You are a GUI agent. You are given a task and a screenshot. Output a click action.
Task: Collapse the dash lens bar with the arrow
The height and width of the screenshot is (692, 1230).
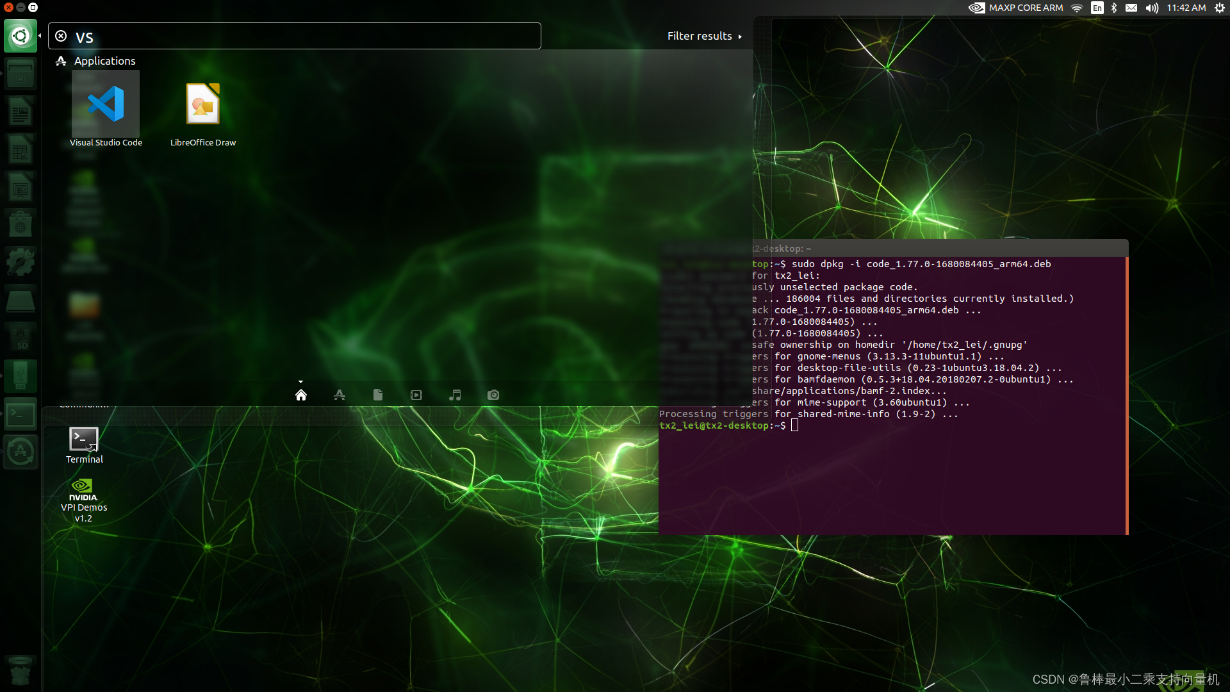[301, 381]
